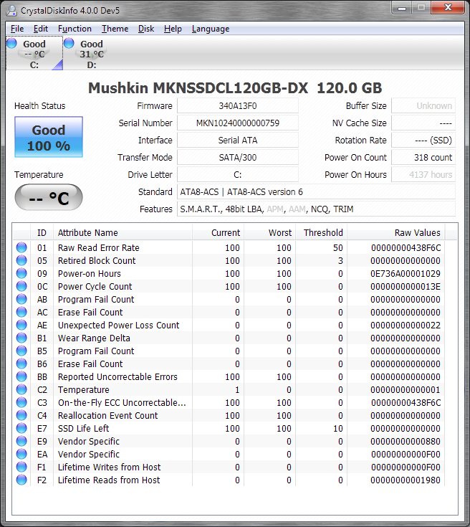Image resolution: width=470 pixels, height=527 pixels.
Task: Click status icon for Retired Block Count
Action: pyautogui.click(x=21, y=260)
